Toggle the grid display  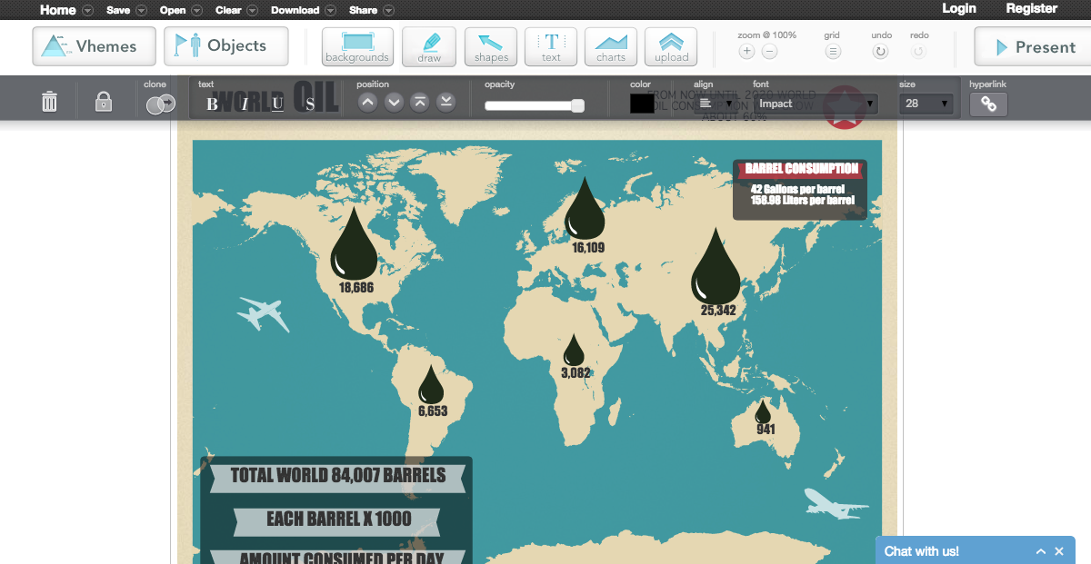833,52
